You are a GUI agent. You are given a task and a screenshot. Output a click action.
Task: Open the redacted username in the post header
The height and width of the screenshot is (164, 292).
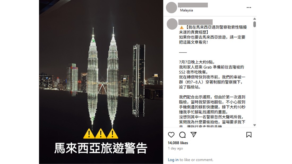(193, 5)
